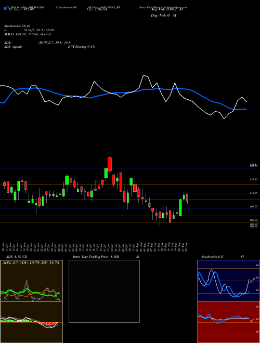The height and width of the screenshot is (343, 260).
Task: Open the red RSI chart panel
Action: pyautogui.click(x=228, y=322)
